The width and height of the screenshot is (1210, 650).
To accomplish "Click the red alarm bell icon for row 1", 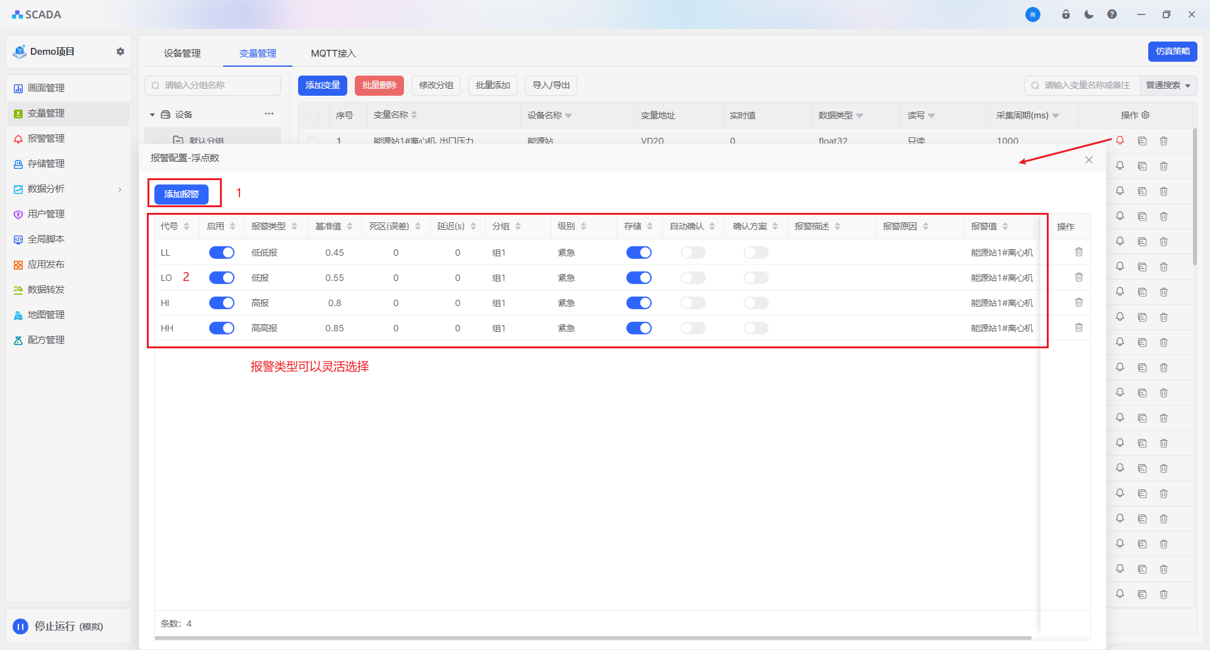I will [x=1120, y=140].
